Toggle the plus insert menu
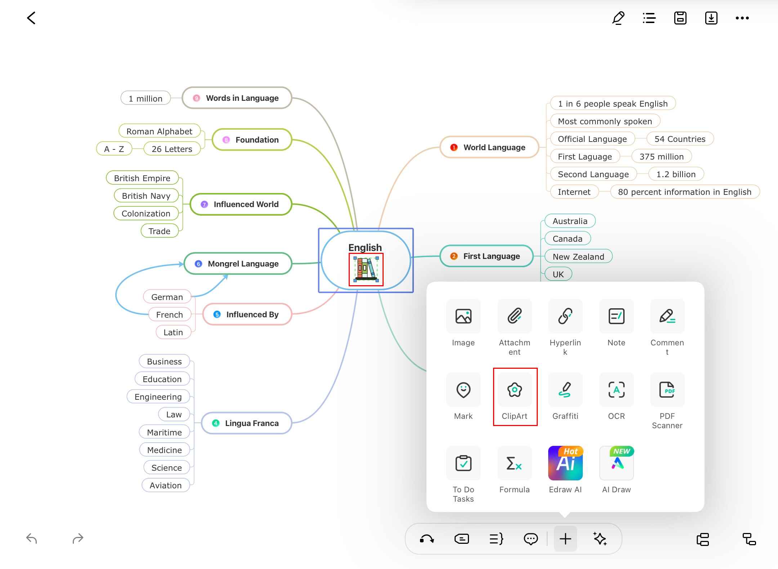778x569 pixels. click(x=565, y=539)
